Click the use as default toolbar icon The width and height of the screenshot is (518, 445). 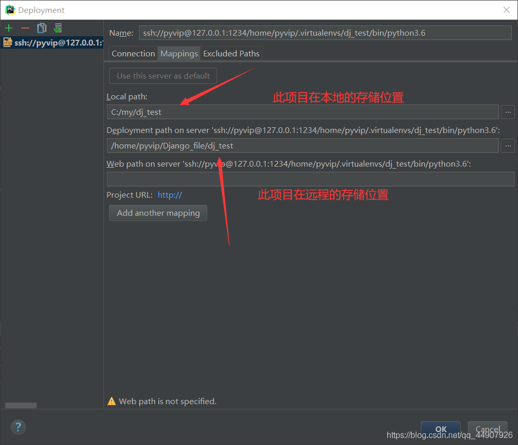point(58,28)
